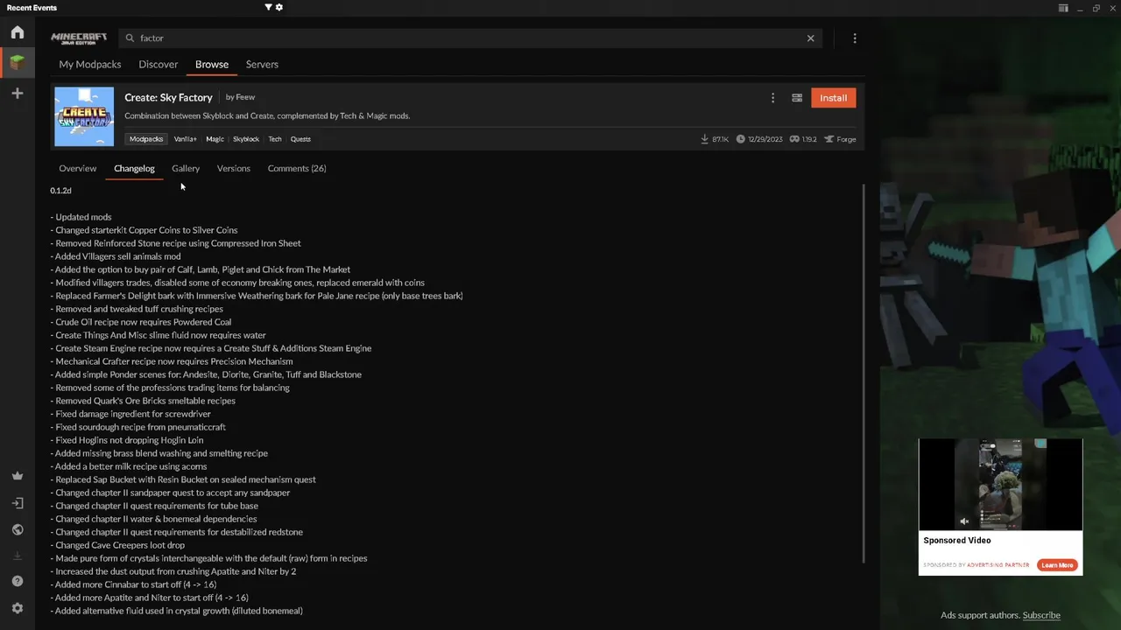Click the sponsored video thumbnail
Screen dimensions: 1121x630
tap(1000, 485)
